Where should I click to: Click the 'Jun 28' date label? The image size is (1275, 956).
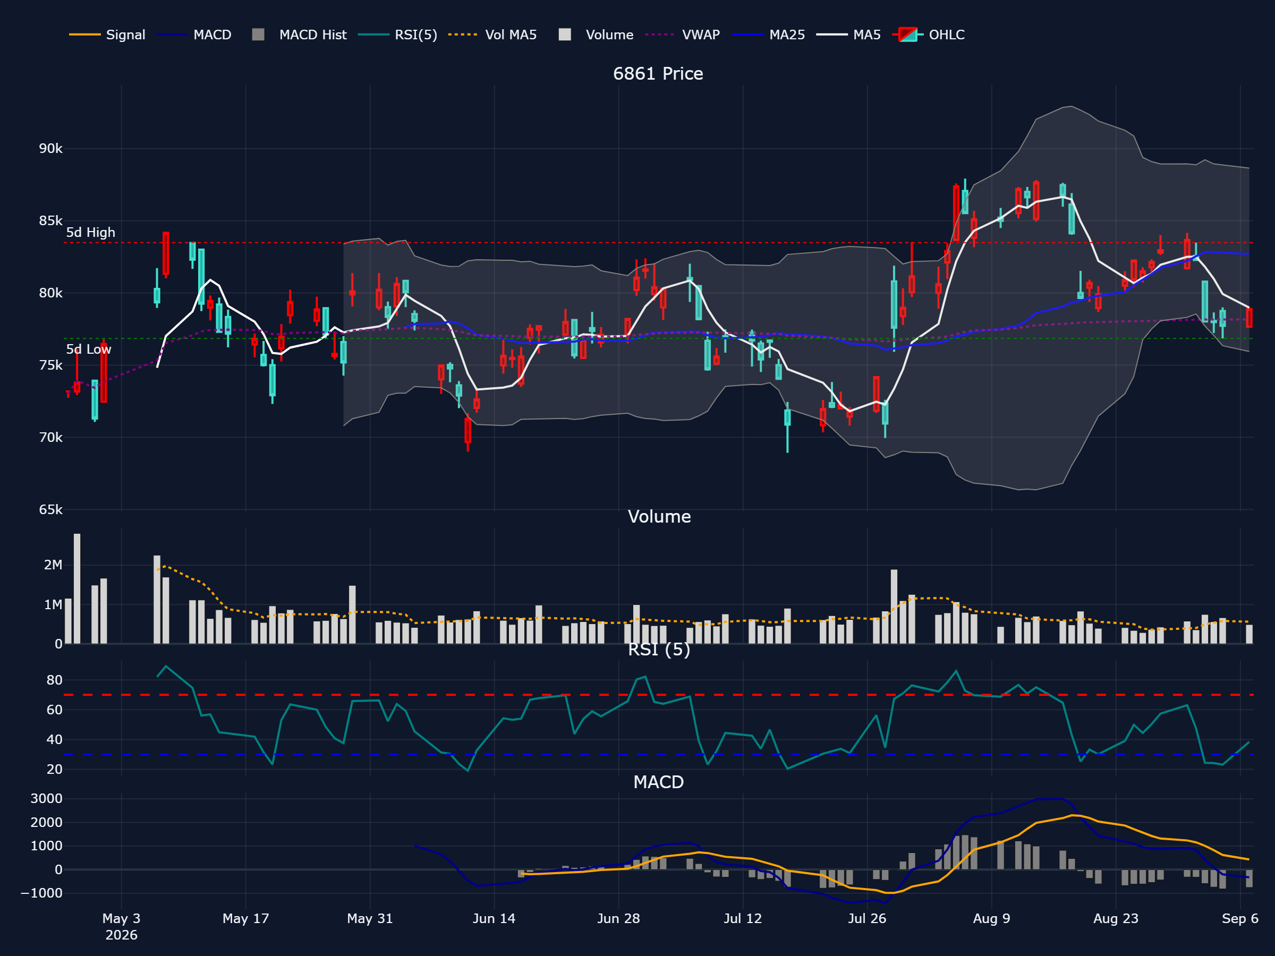[x=618, y=918]
